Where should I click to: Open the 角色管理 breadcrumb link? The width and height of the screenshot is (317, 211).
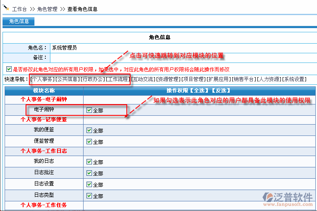[47, 9]
